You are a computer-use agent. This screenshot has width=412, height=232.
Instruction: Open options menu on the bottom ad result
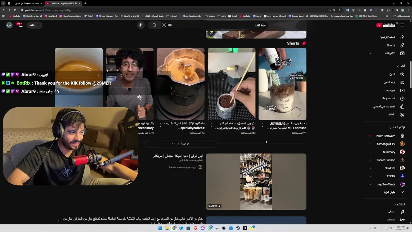59,220
